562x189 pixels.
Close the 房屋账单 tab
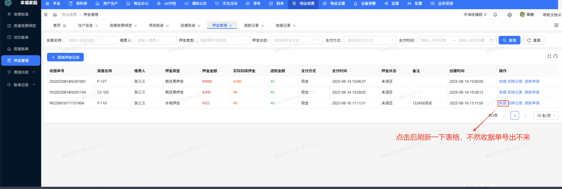tap(199, 26)
